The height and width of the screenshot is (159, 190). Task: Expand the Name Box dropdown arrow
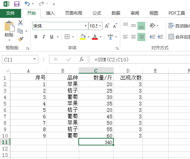(x=35, y=59)
